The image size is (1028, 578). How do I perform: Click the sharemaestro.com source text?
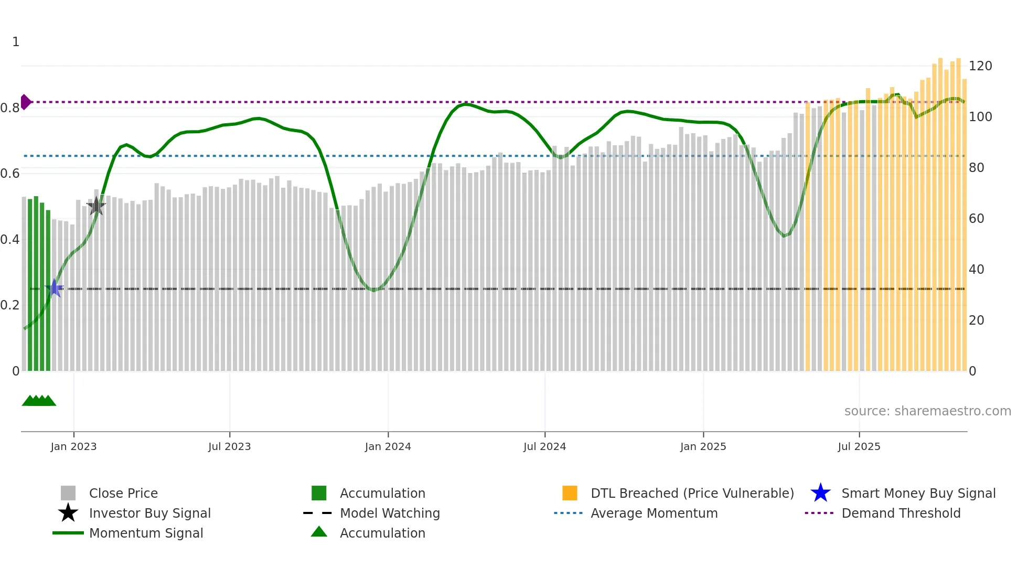coord(927,411)
